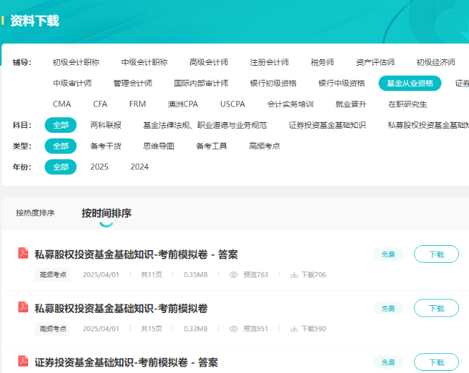The width and height of the screenshot is (469, 373).
Task: Choose 2025 in the 年份 filter
Action: click(100, 167)
